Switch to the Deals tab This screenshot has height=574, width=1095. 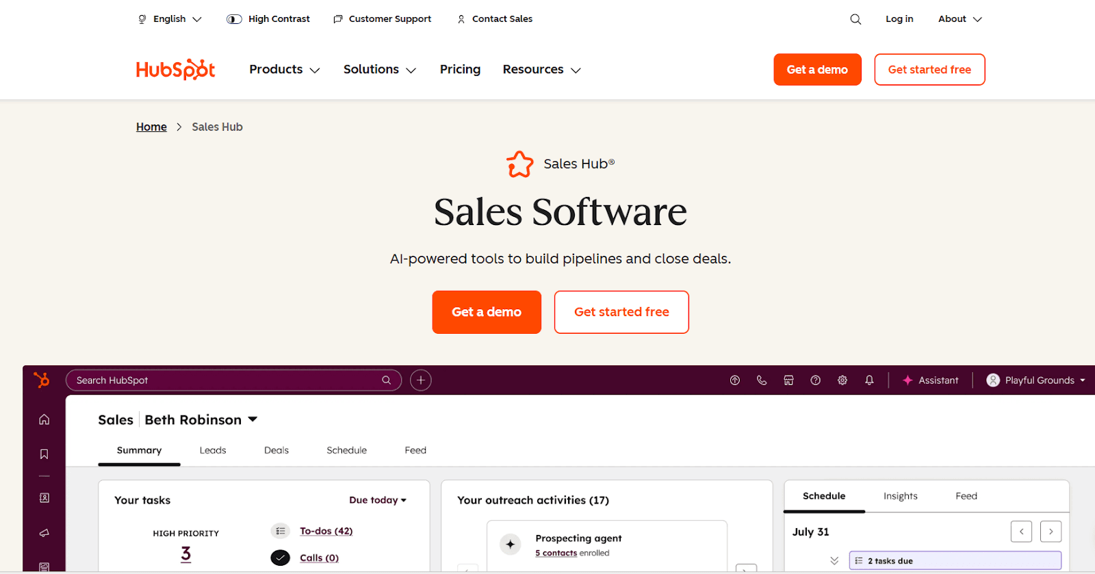pos(276,450)
